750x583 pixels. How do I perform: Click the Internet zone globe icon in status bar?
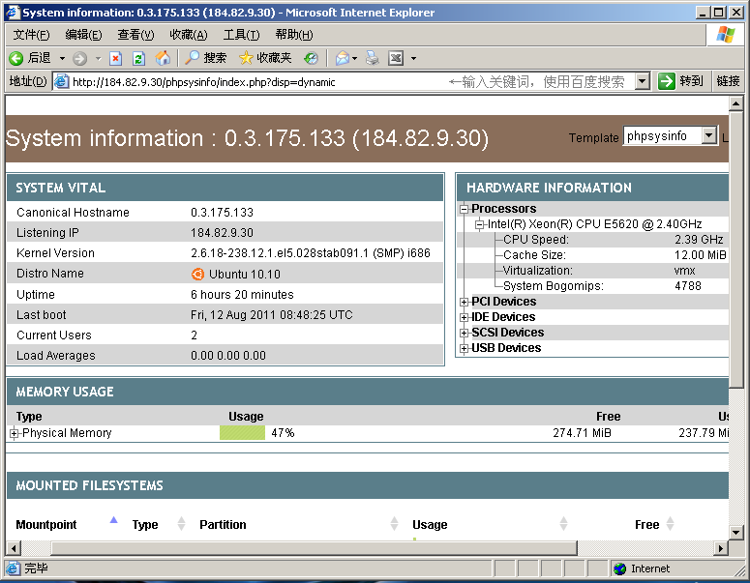(x=620, y=568)
